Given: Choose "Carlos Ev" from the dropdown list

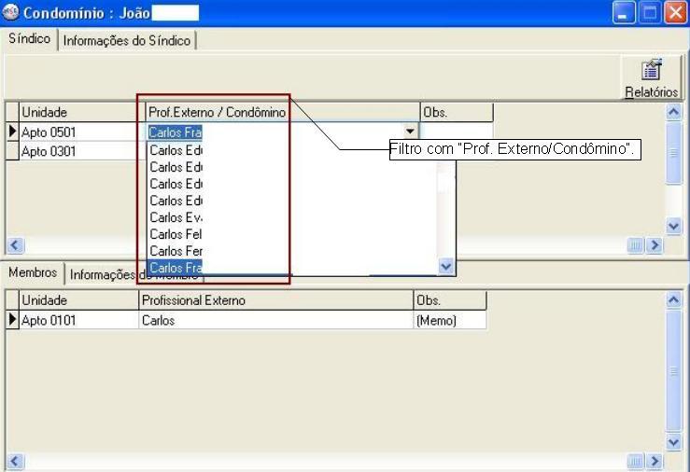Looking at the screenshot, I should tap(176, 217).
